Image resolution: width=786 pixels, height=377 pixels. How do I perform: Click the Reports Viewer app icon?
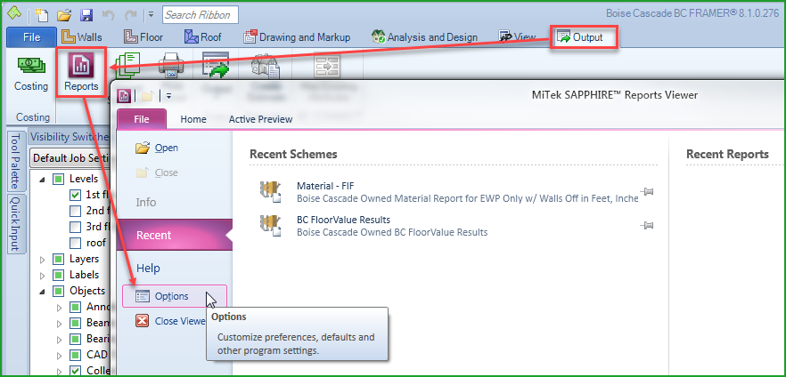pyautogui.click(x=123, y=95)
